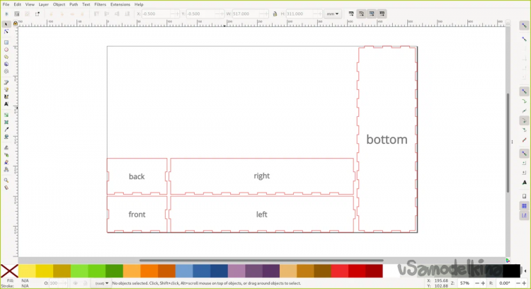This screenshot has width=531, height=289.
Task: Pick the Rectangle tool
Action: pos(6,42)
